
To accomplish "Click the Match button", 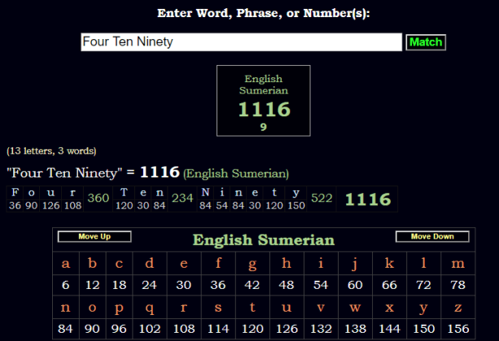I will click(426, 42).
